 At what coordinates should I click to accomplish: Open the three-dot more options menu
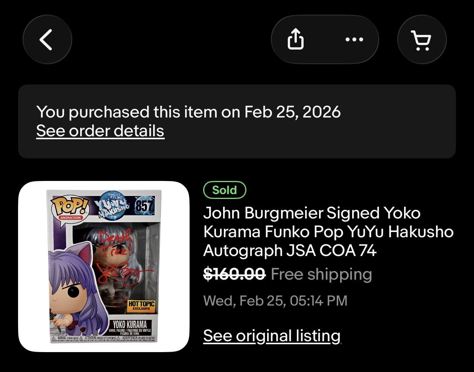click(x=354, y=39)
